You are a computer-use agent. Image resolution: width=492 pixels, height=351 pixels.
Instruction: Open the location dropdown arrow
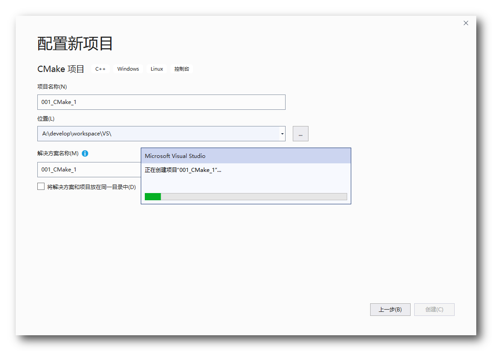282,133
